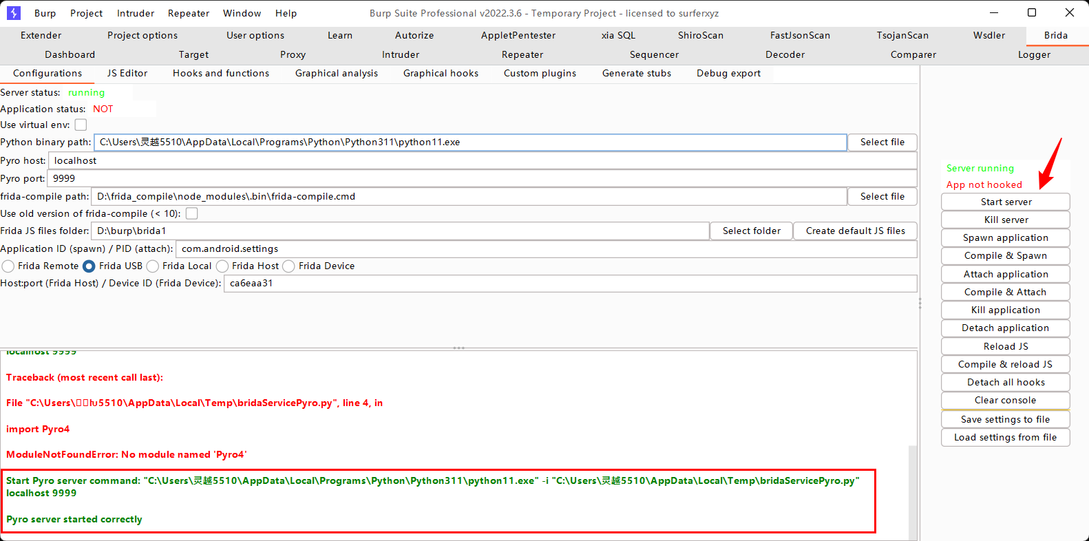Go to the Decoder tab
1089x541 pixels.
(785, 54)
